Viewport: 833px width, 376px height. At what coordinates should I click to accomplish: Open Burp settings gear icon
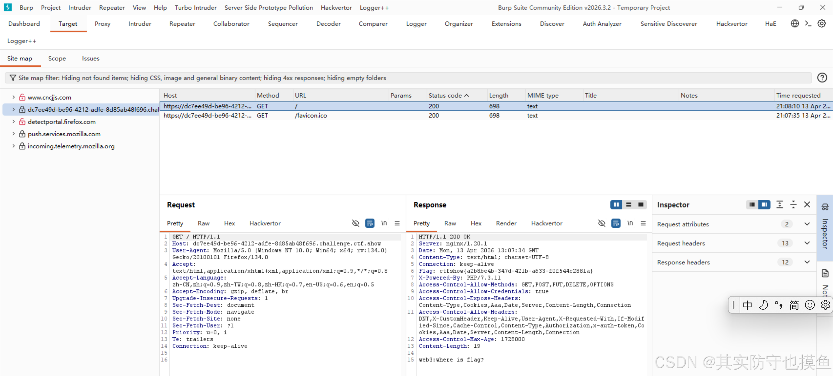(822, 23)
